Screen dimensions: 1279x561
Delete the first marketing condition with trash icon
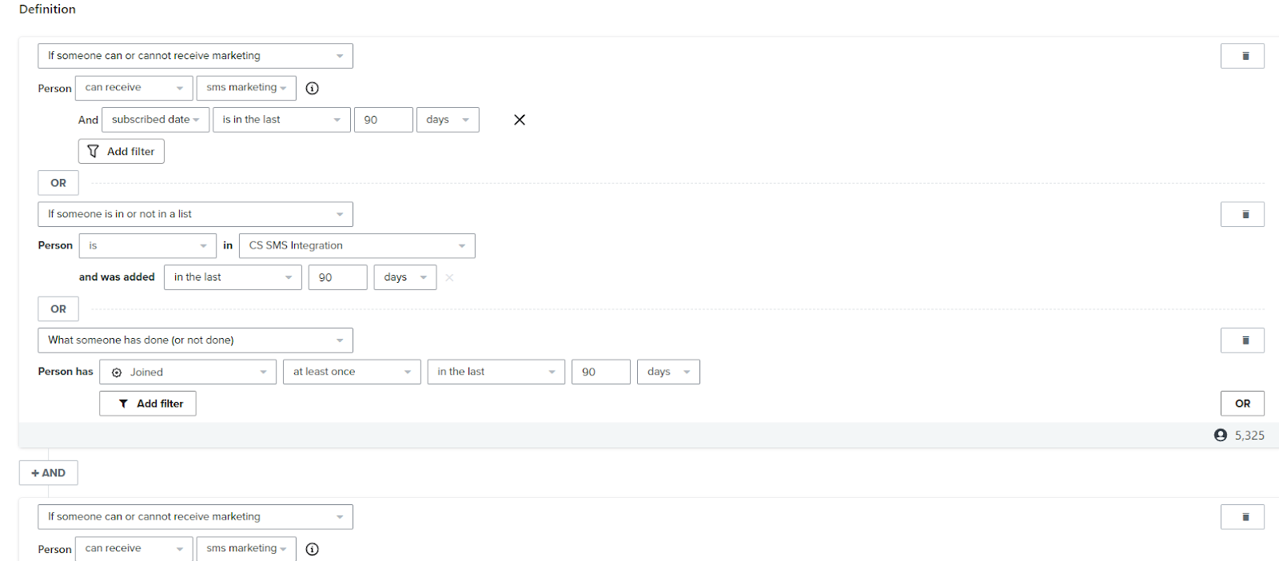coord(1242,56)
